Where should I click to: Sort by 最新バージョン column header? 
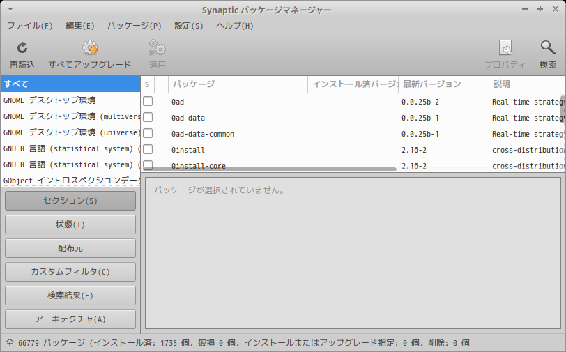pos(443,84)
